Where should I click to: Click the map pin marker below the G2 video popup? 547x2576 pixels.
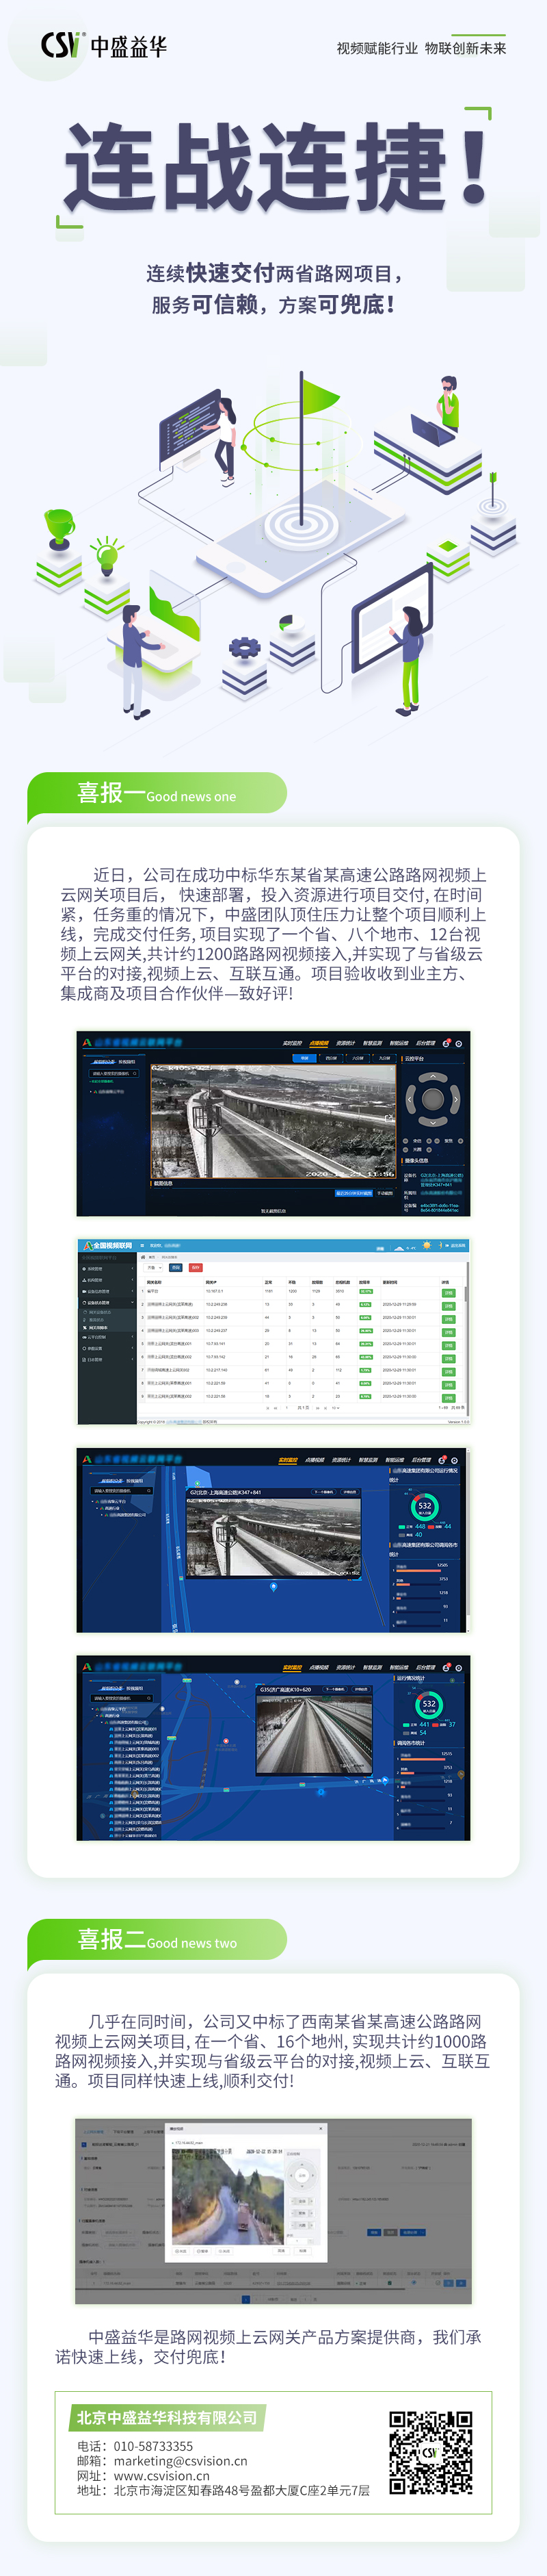[274, 1586]
